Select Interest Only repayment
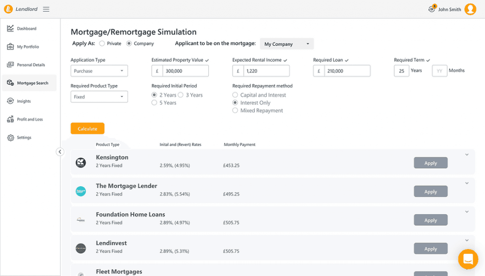 235,103
